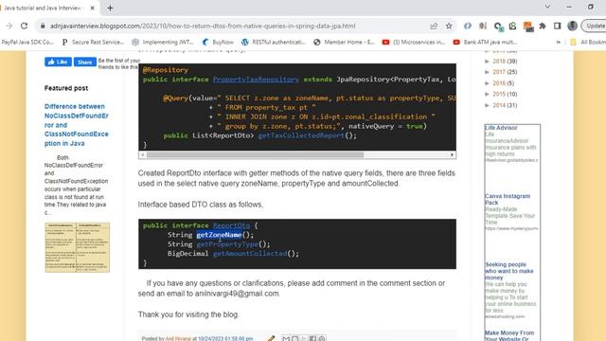Open author Anil Nivargi link
Image resolution: width=606 pixels, height=341 pixels.
pos(178,338)
